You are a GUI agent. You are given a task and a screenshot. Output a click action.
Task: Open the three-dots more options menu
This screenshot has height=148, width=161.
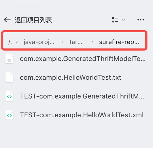(141, 20)
